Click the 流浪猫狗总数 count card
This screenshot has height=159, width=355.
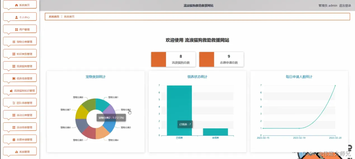[173, 59]
